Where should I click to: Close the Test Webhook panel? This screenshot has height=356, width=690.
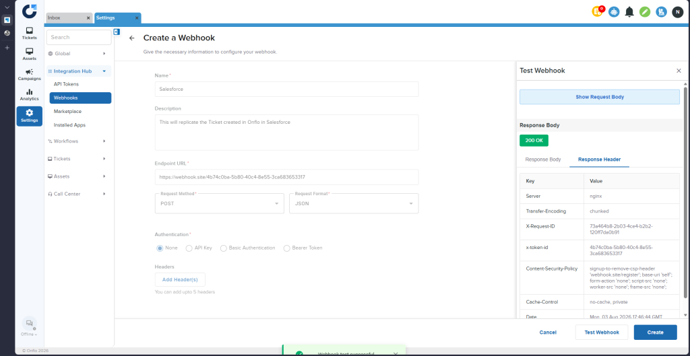[679, 71]
